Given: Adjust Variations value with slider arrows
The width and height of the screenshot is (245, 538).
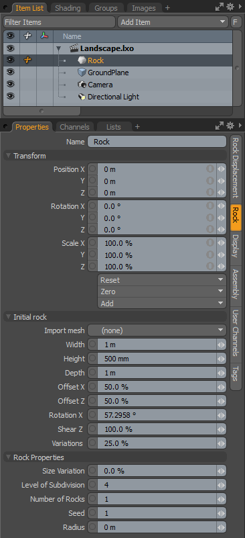Looking at the screenshot, I should [222, 443].
